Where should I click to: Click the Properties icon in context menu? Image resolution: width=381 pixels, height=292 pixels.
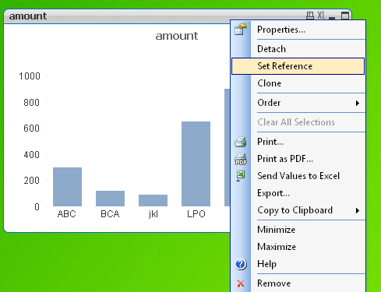241,30
